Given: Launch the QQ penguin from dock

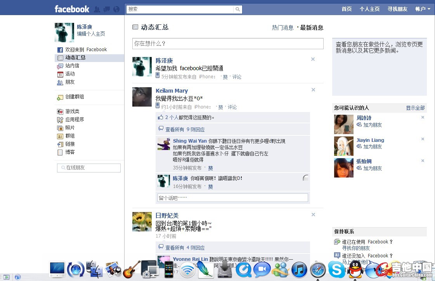Looking at the screenshot, I should pos(355,269).
